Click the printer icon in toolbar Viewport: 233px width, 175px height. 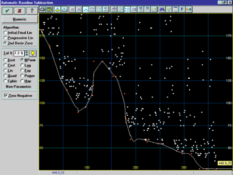[43, 9]
